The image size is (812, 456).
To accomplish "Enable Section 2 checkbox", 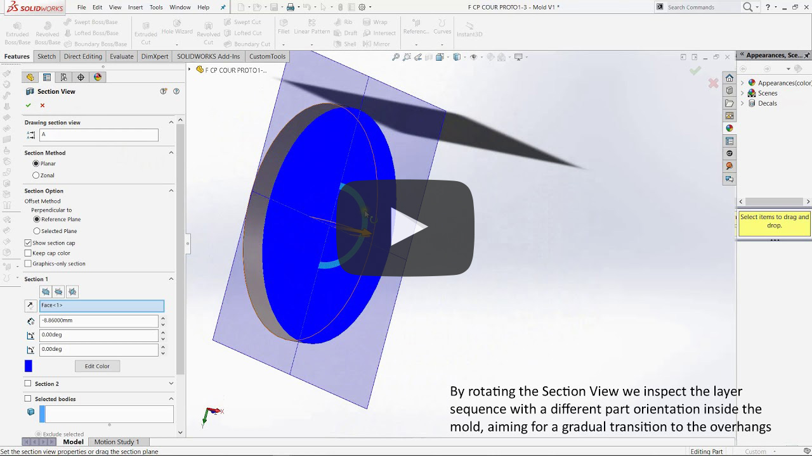I will click(x=28, y=384).
